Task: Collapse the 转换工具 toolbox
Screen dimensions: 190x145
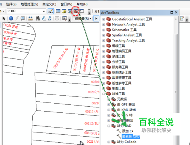Action: (104, 94)
